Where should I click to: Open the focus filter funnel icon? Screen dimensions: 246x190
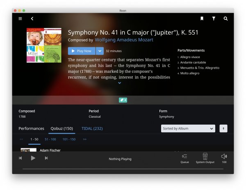[214, 19]
